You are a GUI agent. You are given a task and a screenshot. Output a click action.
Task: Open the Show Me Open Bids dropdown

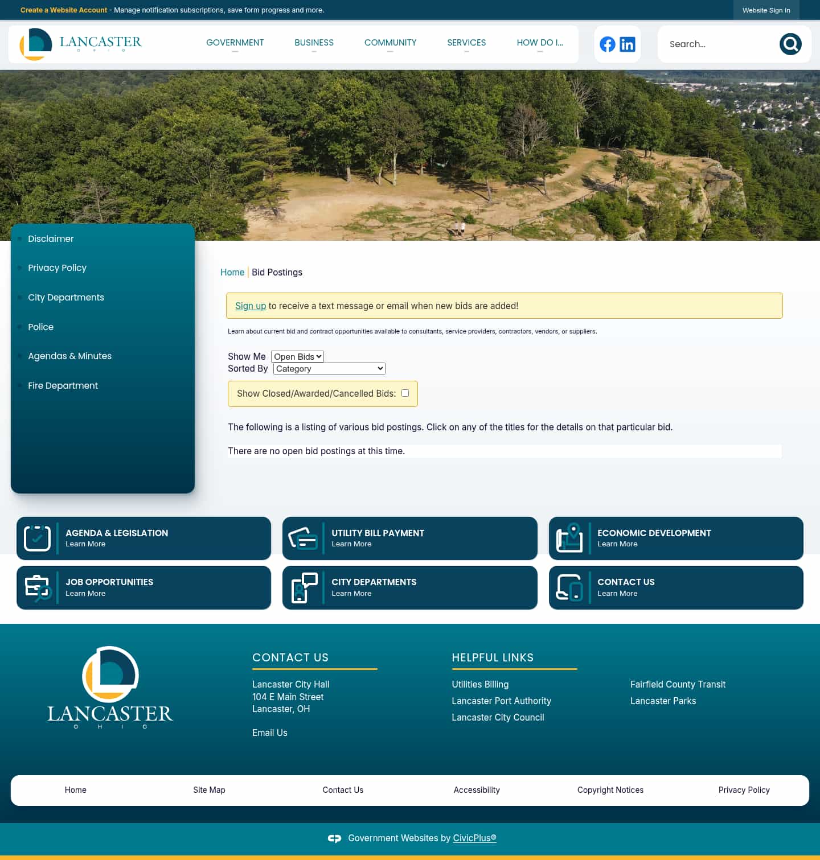[x=297, y=356]
